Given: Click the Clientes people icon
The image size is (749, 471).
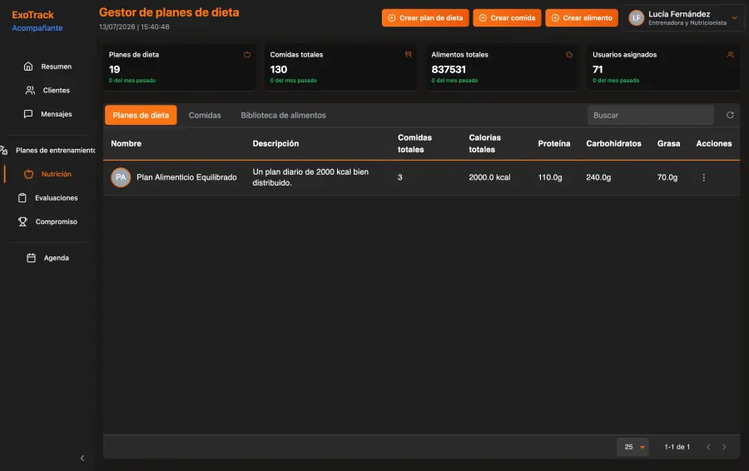Looking at the screenshot, I should pos(30,90).
